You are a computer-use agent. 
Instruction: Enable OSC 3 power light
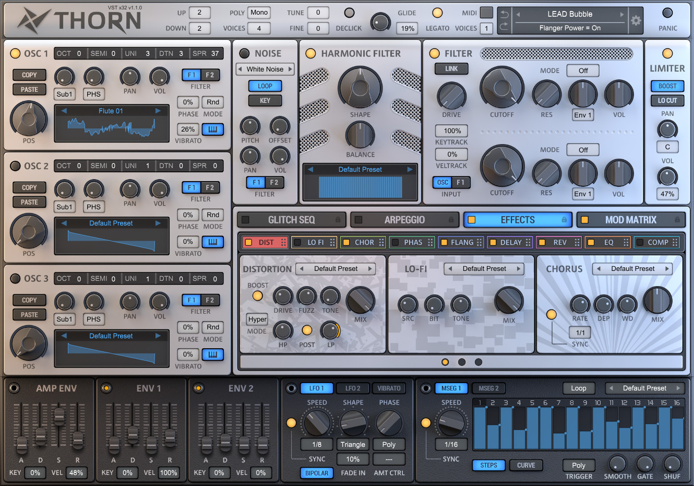tap(15, 278)
